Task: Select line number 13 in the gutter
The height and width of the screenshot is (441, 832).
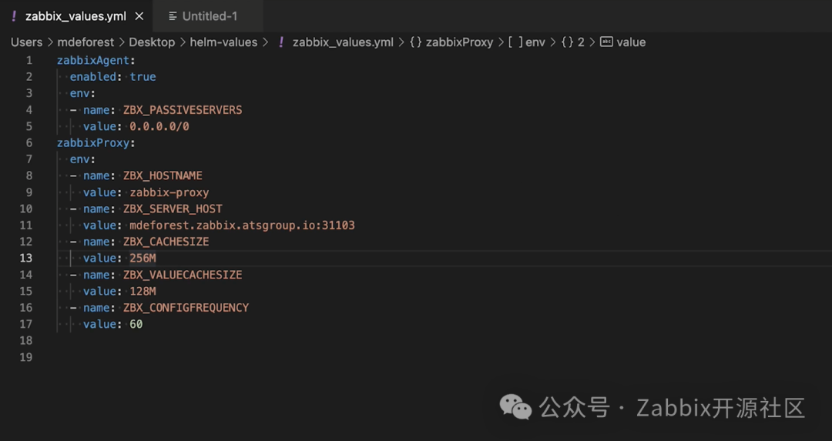Action: (26, 258)
